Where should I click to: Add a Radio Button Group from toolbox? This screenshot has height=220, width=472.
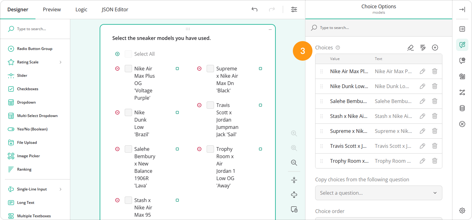(x=35, y=49)
